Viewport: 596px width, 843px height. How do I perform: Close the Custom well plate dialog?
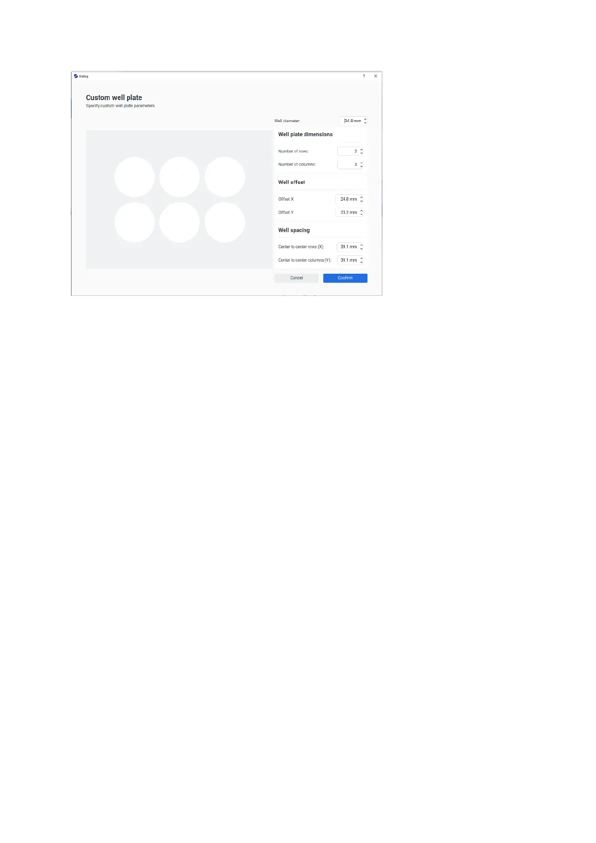click(x=376, y=76)
